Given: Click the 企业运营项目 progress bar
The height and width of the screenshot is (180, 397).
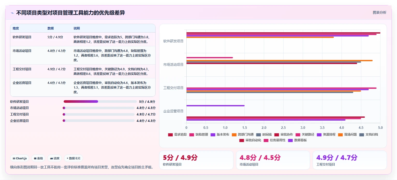Looking at the screenshot, I should [x=99, y=121].
